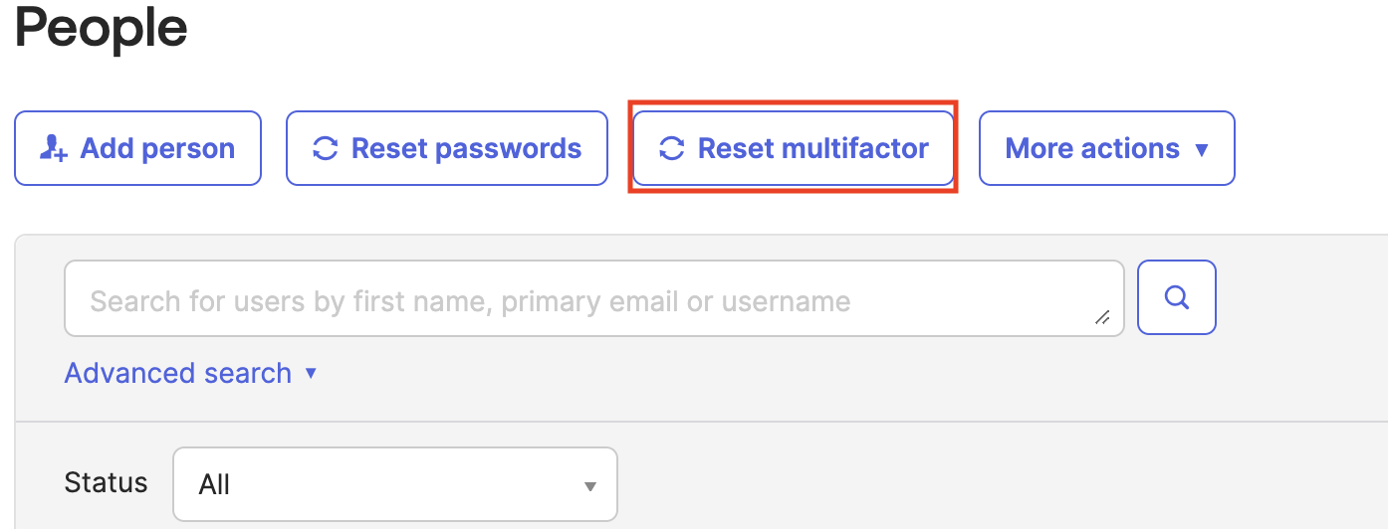Click the search placeholder text for users
The height and width of the screenshot is (529, 1388).
click(x=470, y=300)
